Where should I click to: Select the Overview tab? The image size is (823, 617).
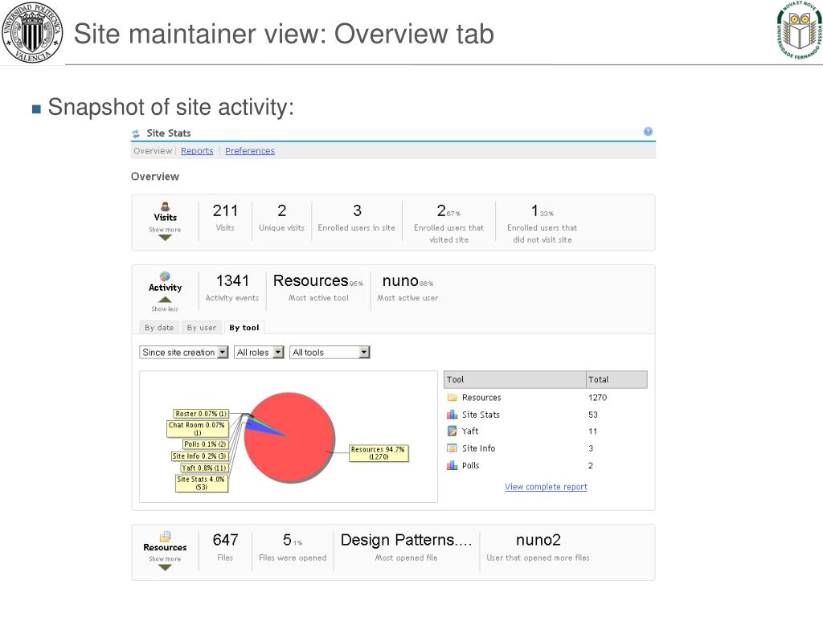[153, 151]
